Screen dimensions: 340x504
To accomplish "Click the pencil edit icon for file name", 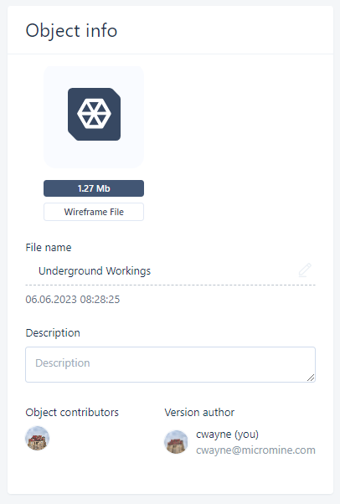I will [x=305, y=270].
